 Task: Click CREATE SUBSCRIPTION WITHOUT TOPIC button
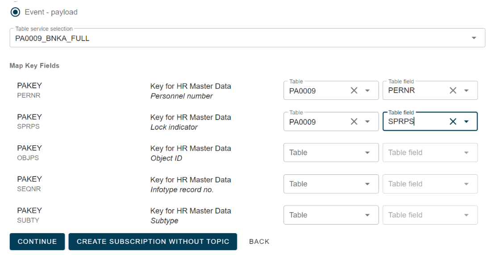click(x=153, y=242)
